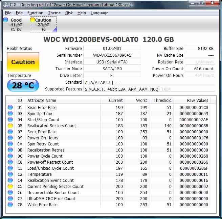Click the 28 °C temperature badge
This screenshot has height=219, width=222.
[x=23, y=85]
